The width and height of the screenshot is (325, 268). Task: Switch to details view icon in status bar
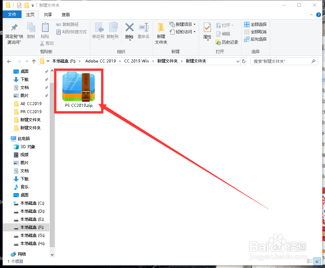click(x=310, y=261)
